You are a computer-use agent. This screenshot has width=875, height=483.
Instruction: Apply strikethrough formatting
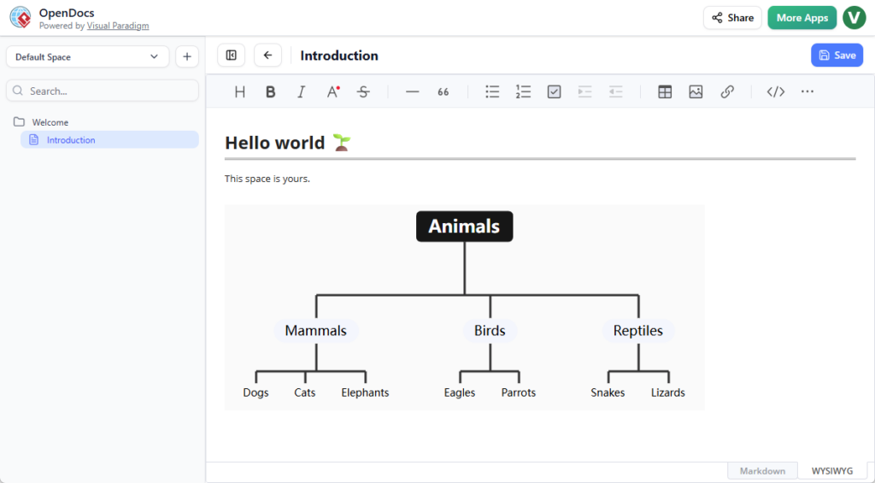point(363,91)
